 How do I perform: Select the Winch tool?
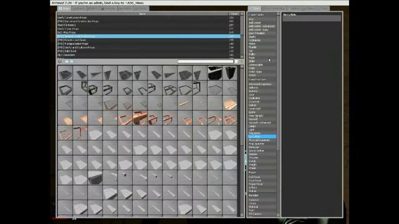click(262, 75)
